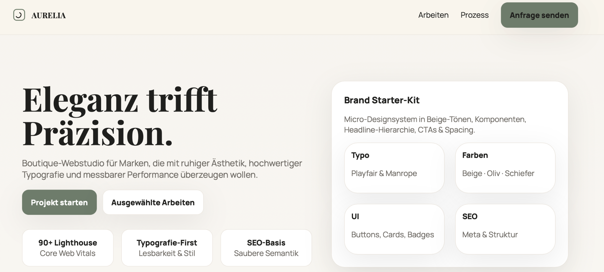Click the SEO-Basis badge
This screenshot has height=272, width=604.
pos(266,247)
